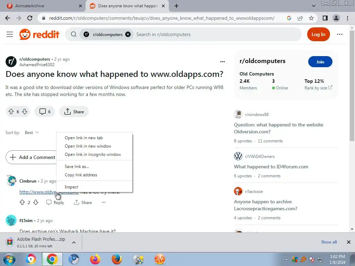Choose Open link in new window

[94, 146]
